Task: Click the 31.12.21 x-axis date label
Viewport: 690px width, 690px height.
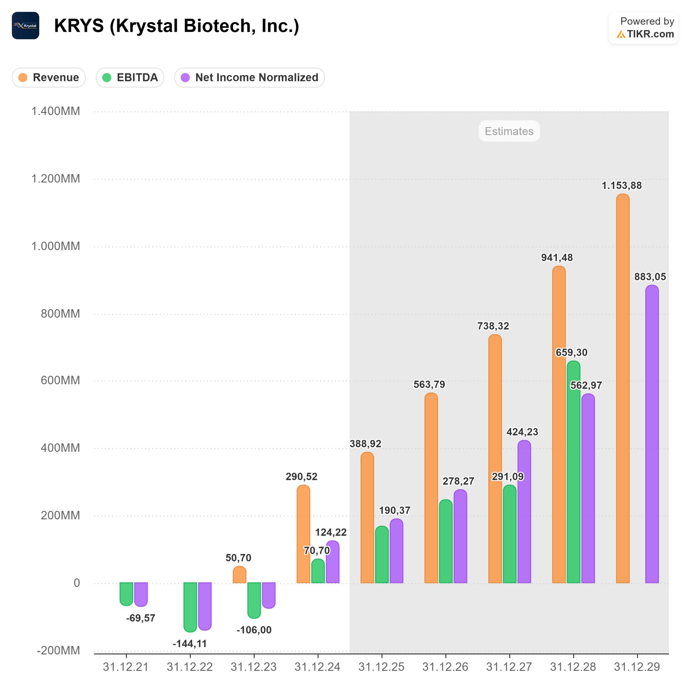Action: [126, 667]
